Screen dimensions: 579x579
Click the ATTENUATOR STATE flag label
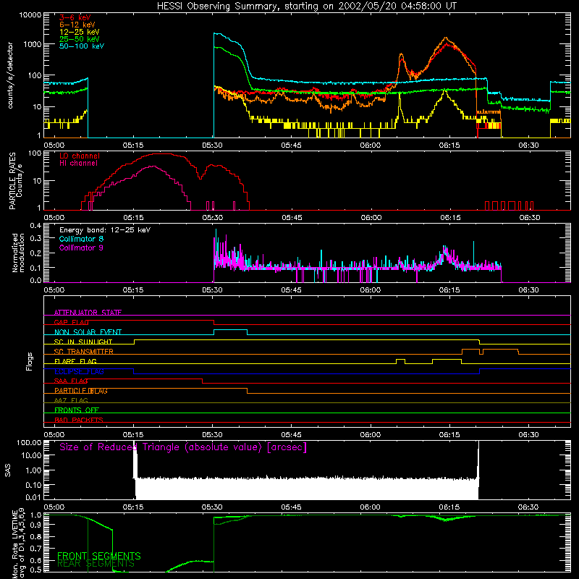coord(88,313)
